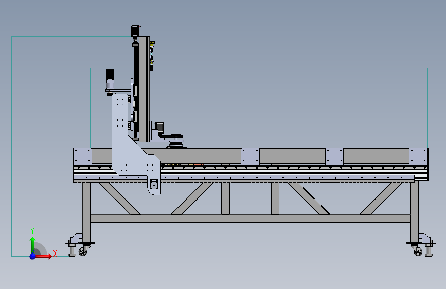Click the red X axis arrow of triad

[44, 256]
